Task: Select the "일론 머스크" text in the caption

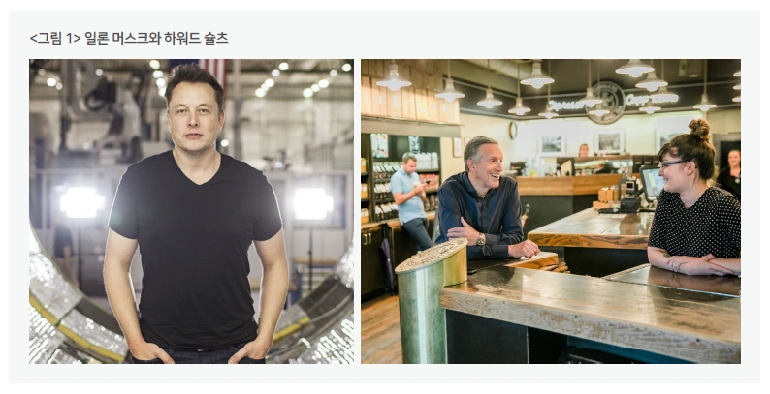Action: pos(116,38)
